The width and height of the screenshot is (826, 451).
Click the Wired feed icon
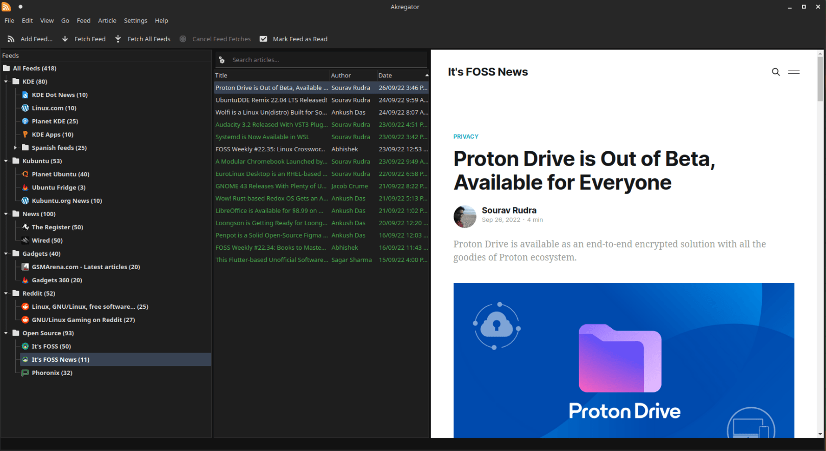[x=25, y=241]
